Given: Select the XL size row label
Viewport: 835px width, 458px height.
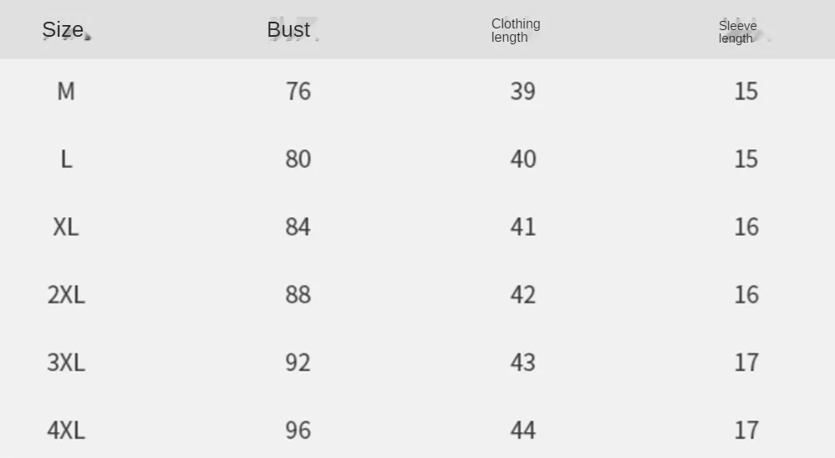Looking at the screenshot, I should pyautogui.click(x=66, y=226).
